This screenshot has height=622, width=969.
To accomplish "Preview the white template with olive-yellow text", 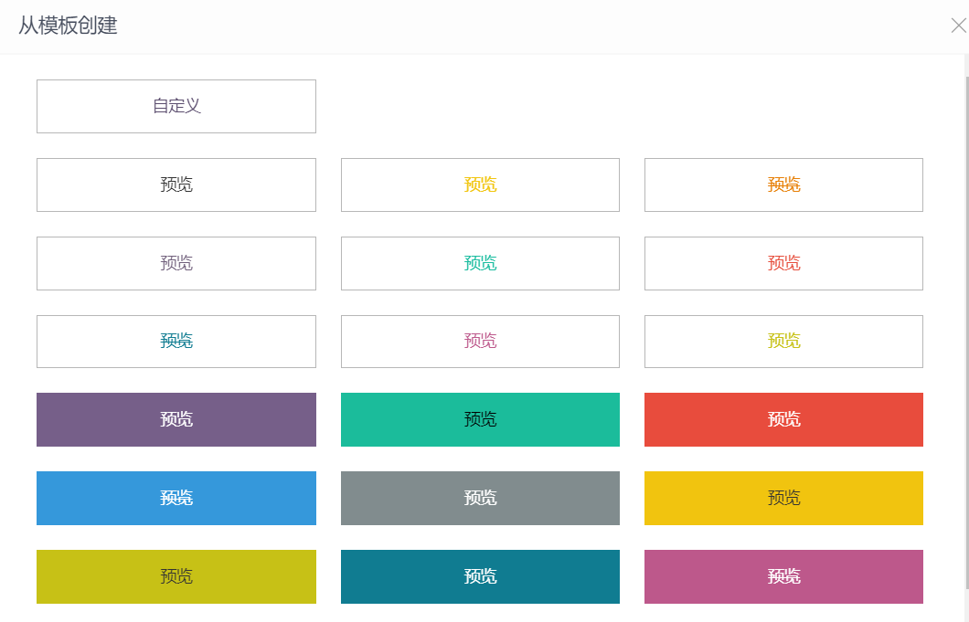I will 783,342.
